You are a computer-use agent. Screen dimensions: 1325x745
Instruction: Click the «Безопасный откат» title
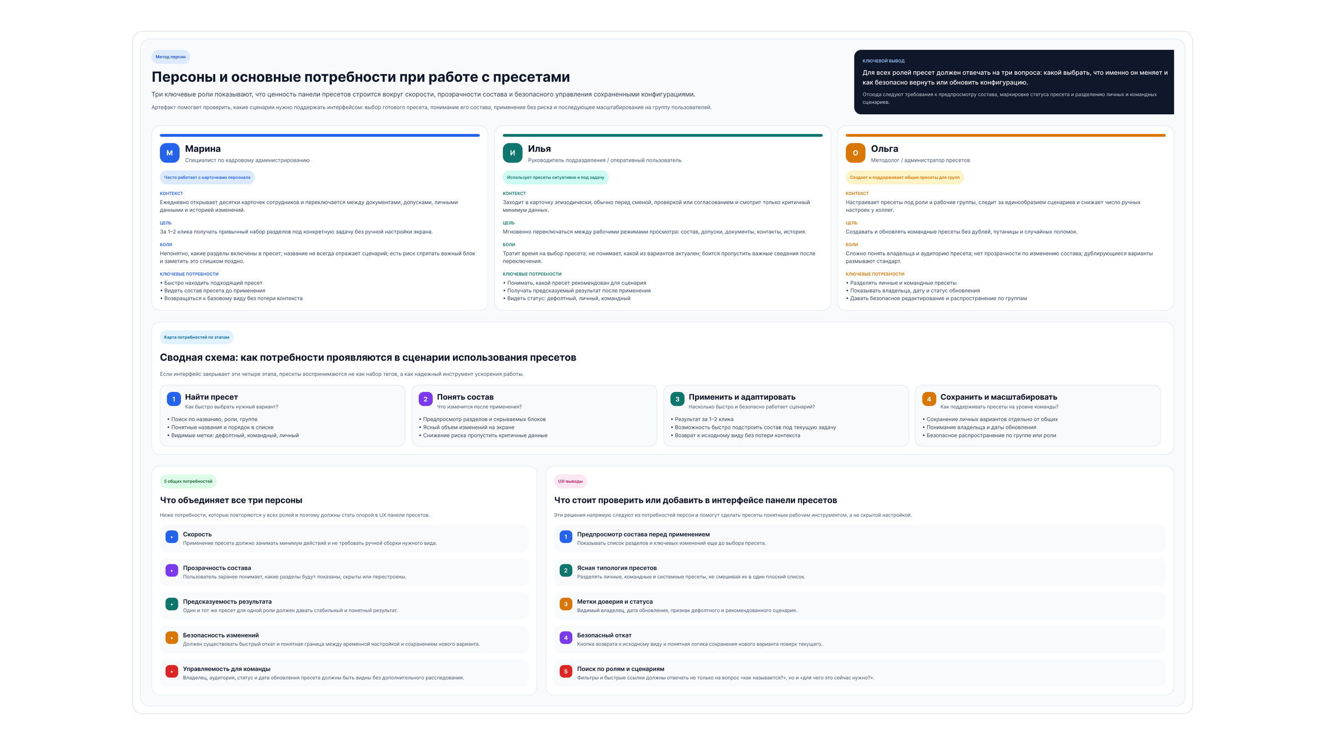click(605, 635)
